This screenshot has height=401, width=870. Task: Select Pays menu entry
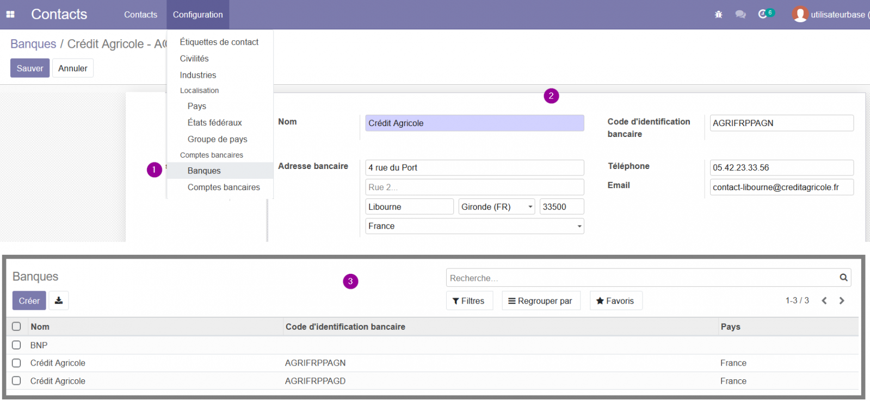click(x=197, y=106)
